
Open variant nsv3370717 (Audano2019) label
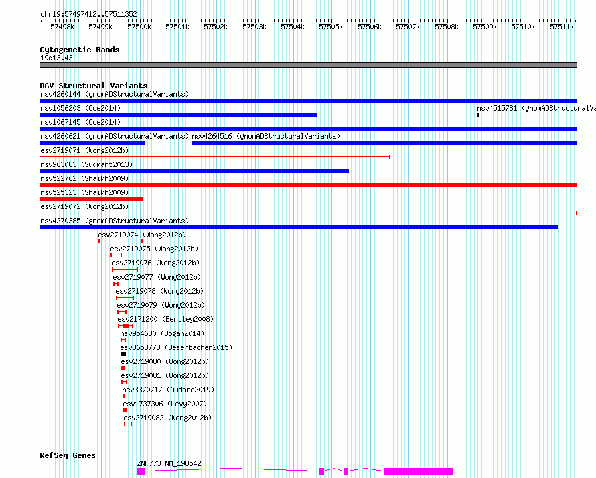[168, 390]
